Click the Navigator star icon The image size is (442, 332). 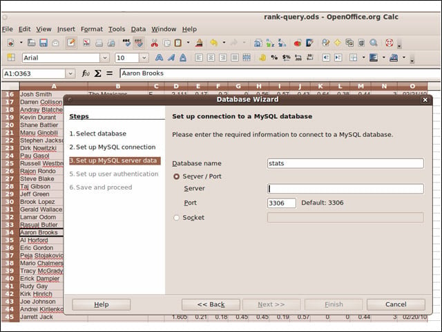tap(338, 43)
